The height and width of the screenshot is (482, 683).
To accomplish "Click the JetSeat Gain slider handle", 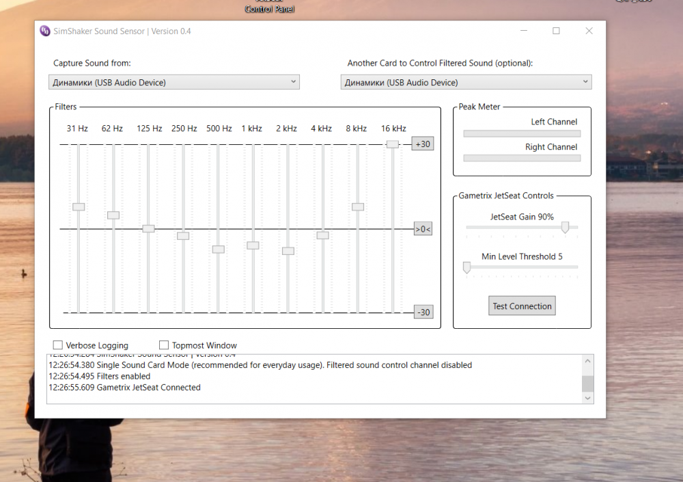I will pos(565,228).
